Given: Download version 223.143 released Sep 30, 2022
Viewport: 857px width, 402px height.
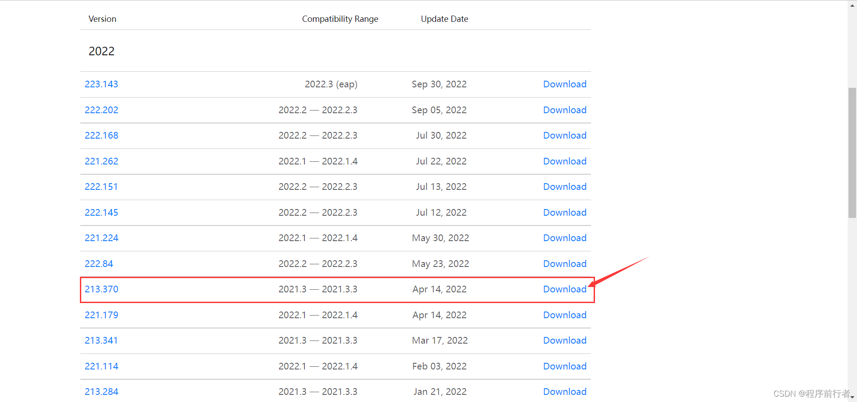Looking at the screenshot, I should (565, 84).
